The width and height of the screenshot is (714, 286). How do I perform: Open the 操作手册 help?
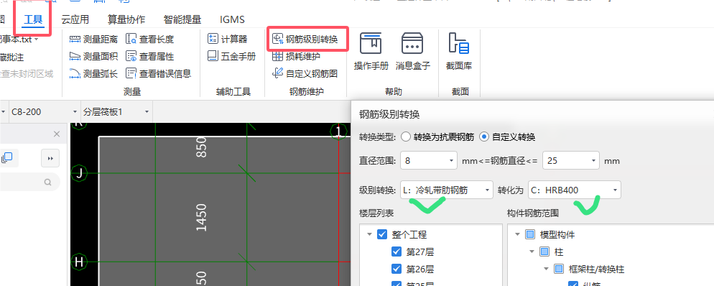371,51
